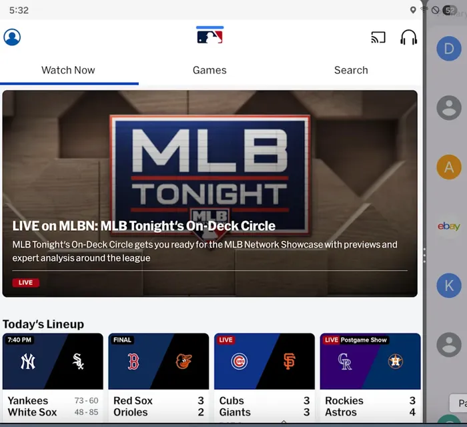Image resolution: width=467 pixels, height=427 pixels.
Task: Open contact A avatar in side window
Action: (449, 167)
